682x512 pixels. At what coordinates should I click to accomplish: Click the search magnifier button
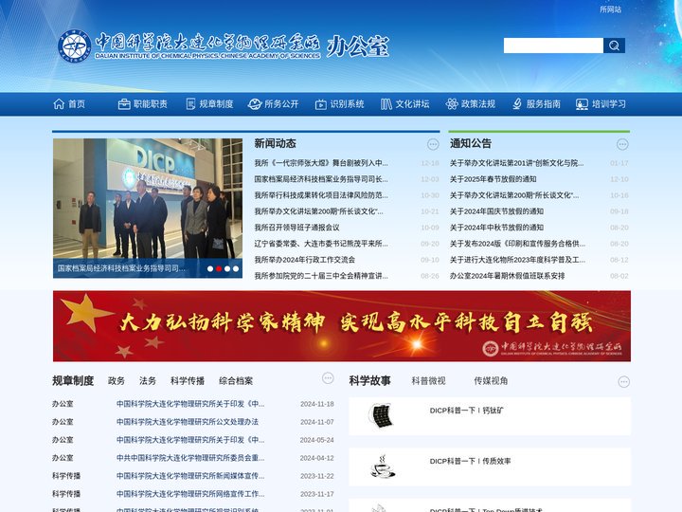point(614,46)
